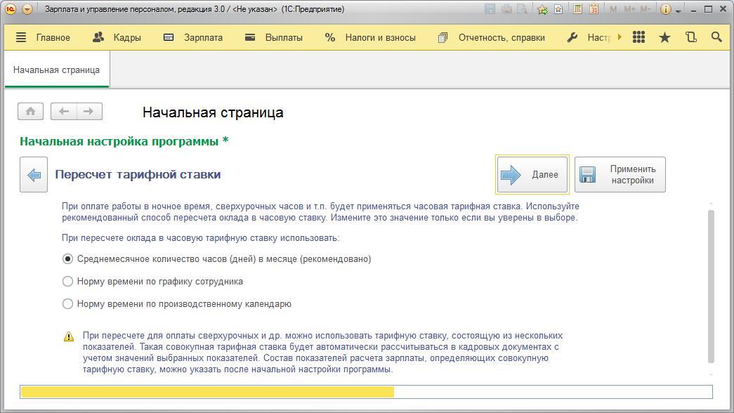Click the search magnifier icon

[716, 38]
